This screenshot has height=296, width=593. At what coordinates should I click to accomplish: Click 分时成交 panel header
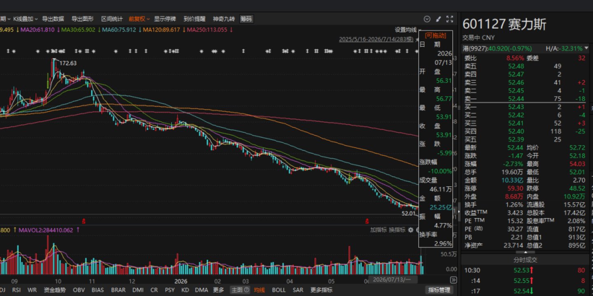coord(525,260)
